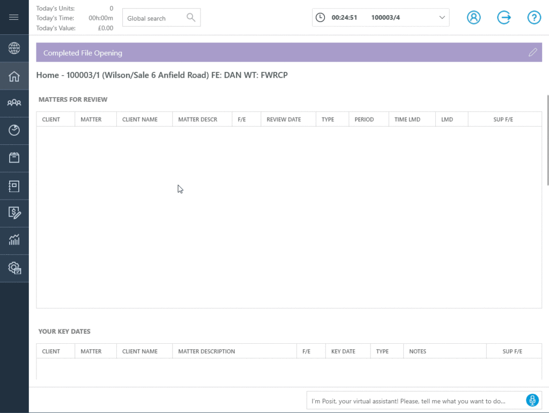Activate the Posit microphone button

coord(532,400)
